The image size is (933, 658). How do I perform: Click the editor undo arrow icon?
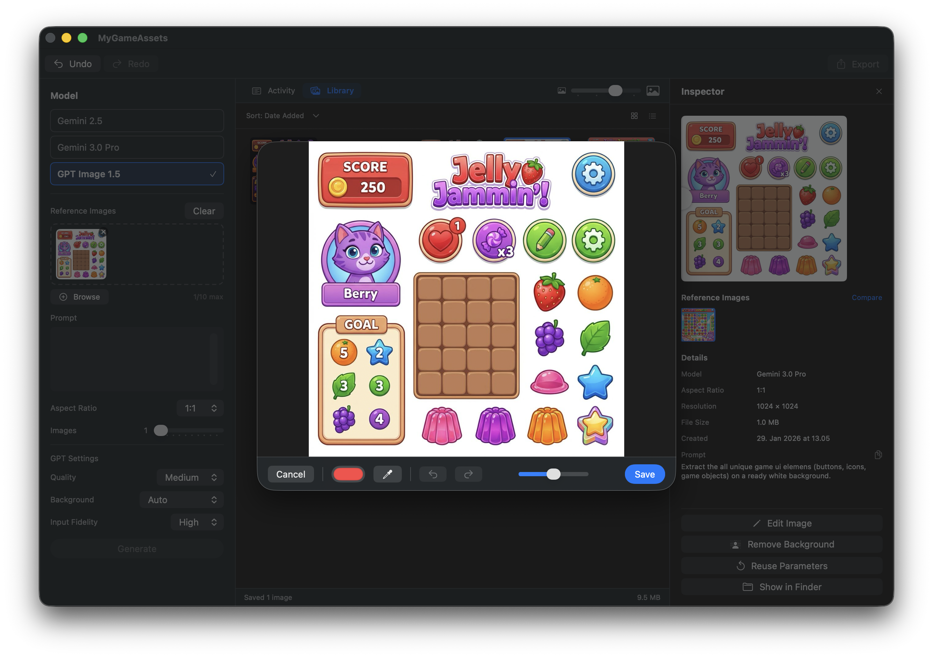[433, 474]
